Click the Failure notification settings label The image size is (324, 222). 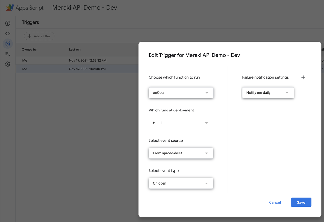point(265,77)
